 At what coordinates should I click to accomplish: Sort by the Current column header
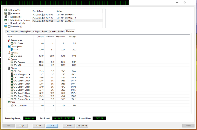pos(39,37)
